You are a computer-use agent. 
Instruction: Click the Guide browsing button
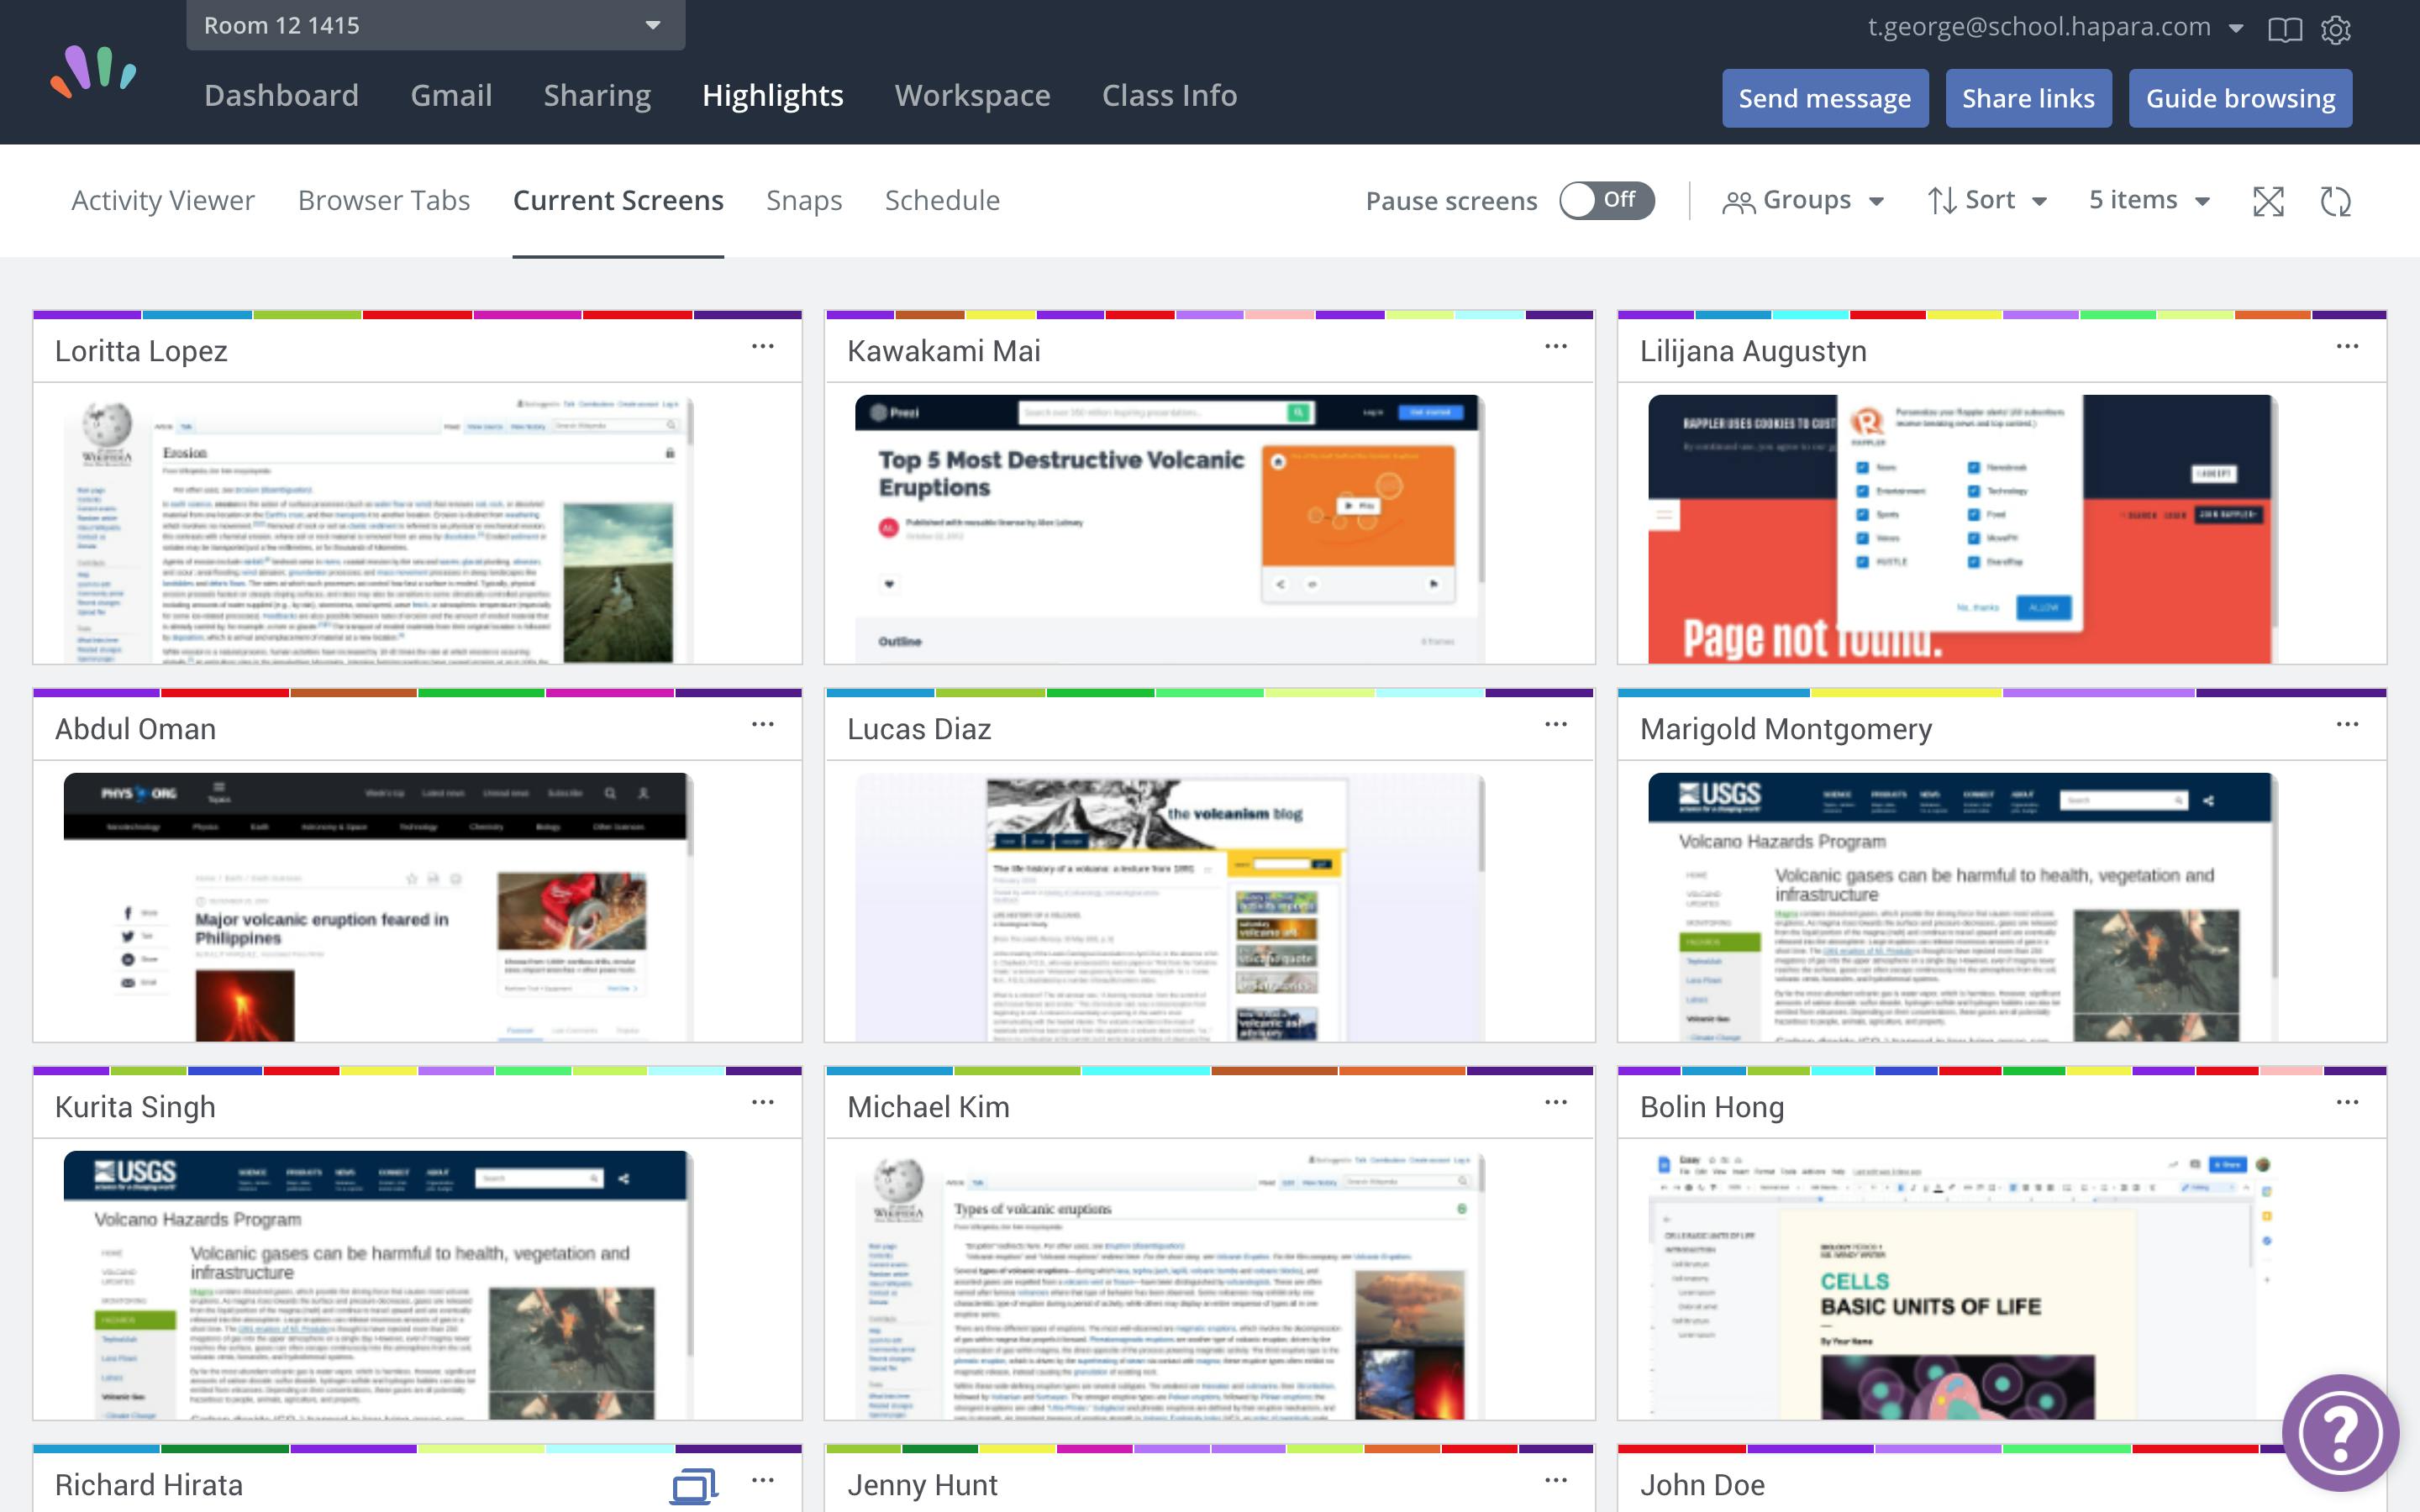2240,98
